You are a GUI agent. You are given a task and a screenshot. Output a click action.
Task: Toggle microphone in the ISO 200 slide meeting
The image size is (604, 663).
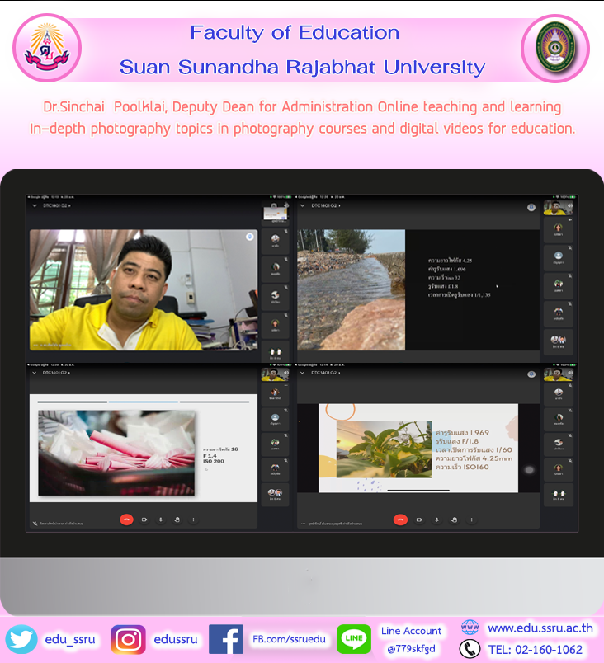160,520
